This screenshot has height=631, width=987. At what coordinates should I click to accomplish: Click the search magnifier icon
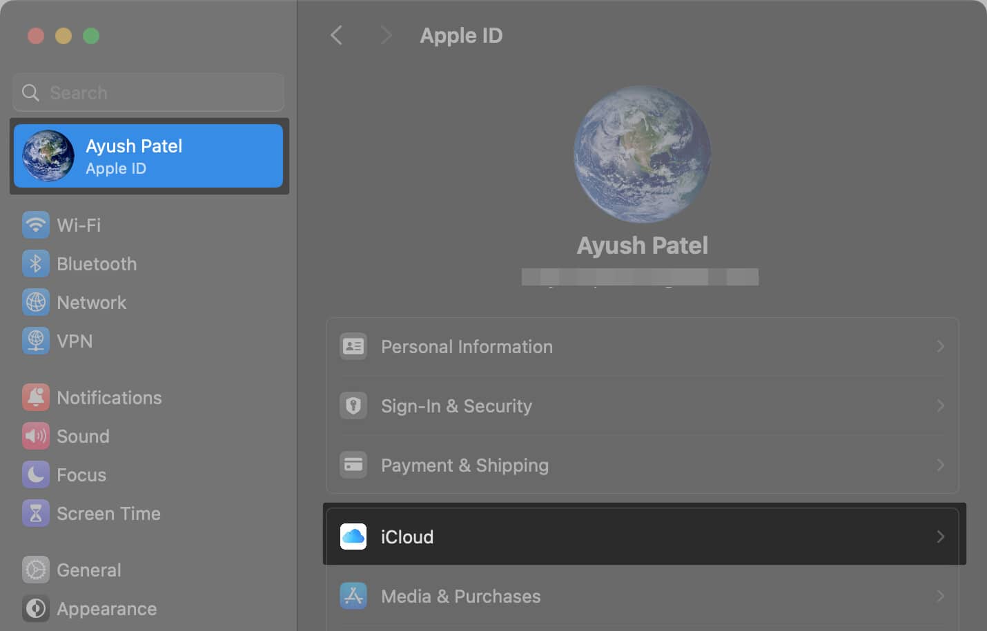(30, 92)
